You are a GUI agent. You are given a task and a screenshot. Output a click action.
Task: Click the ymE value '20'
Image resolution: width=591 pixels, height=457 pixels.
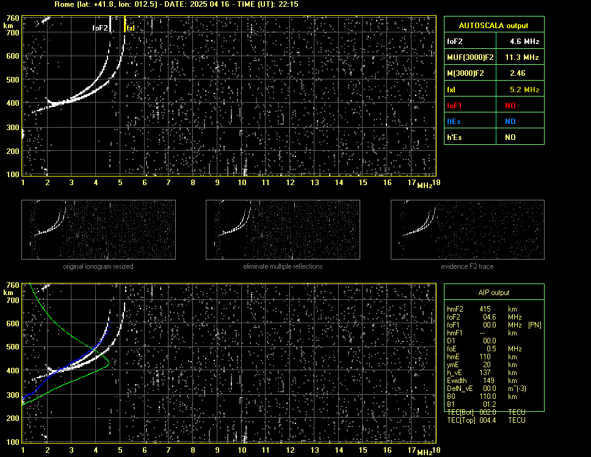pyautogui.click(x=487, y=365)
